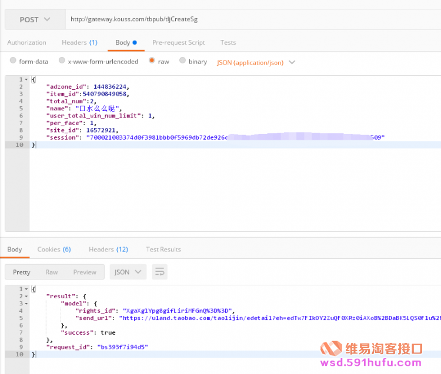
Task: Open the POST method dropdown
Action: [x=35, y=19]
